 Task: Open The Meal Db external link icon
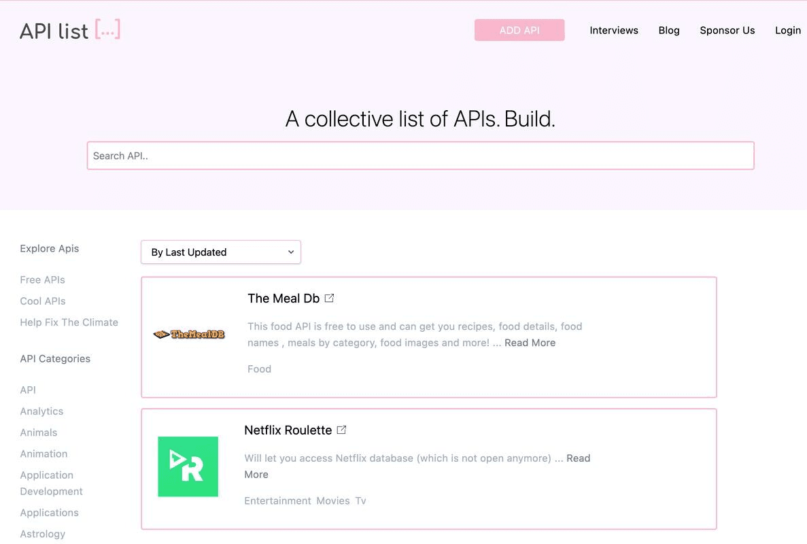click(x=330, y=298)
